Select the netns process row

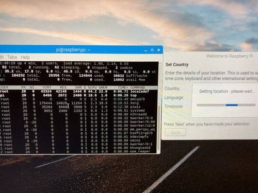pyautogui.click(x=79, y=141)
